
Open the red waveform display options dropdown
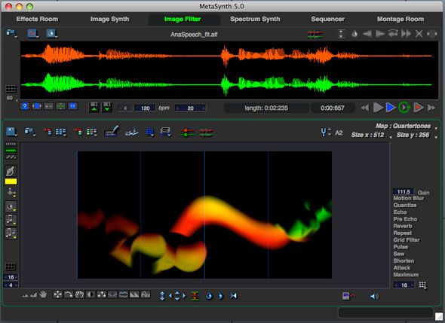[x=33, y=33]
